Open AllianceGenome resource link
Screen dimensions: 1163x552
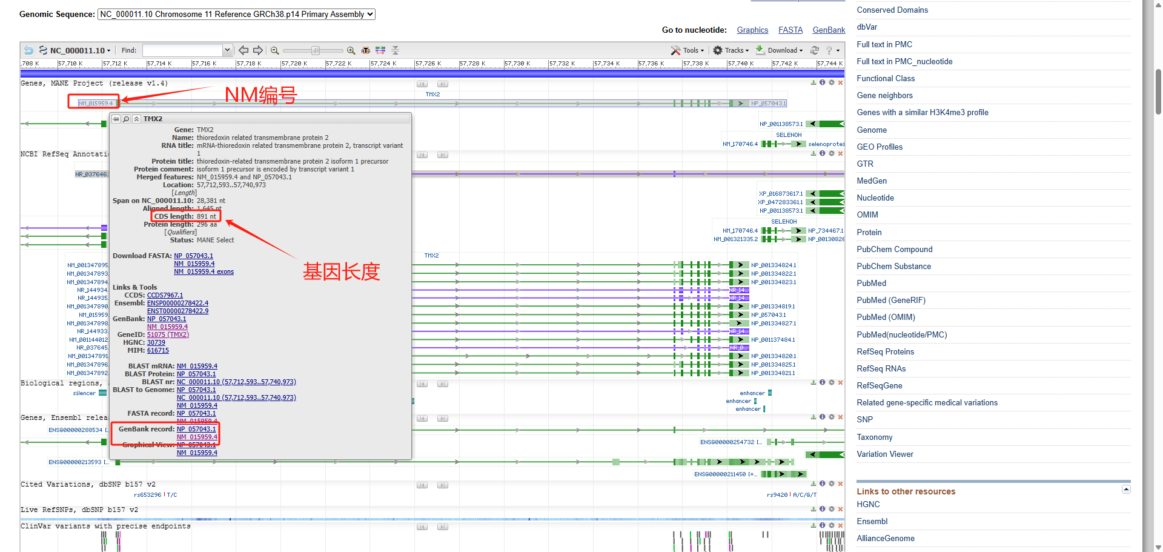886,538
